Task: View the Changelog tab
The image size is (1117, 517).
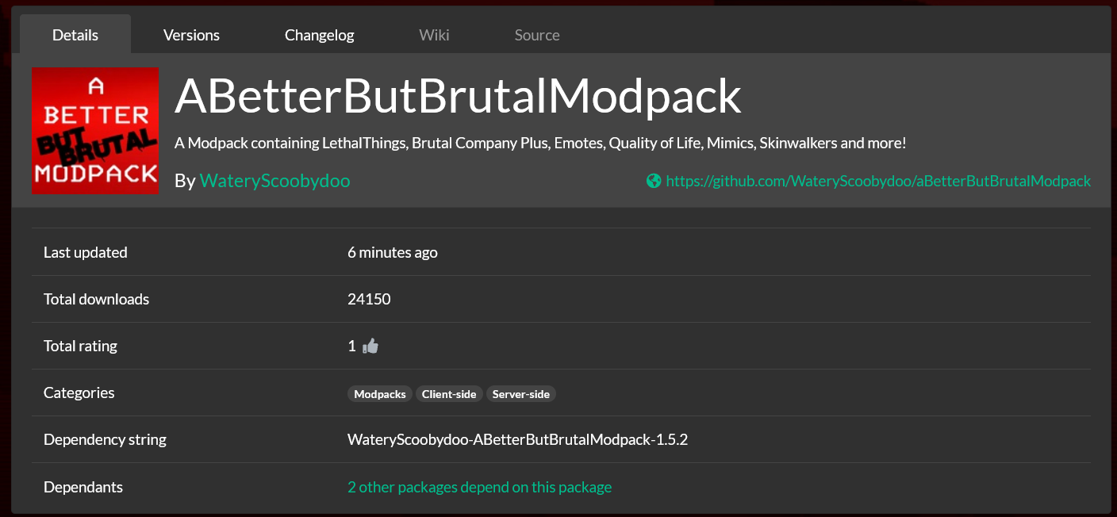Action: (x=319, y=35)
